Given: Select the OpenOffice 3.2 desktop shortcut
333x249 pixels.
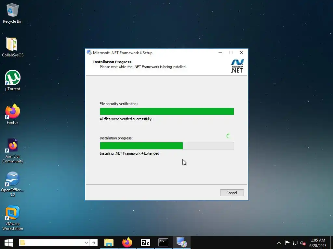Looking at the screenshot, I should coord(13,184).
